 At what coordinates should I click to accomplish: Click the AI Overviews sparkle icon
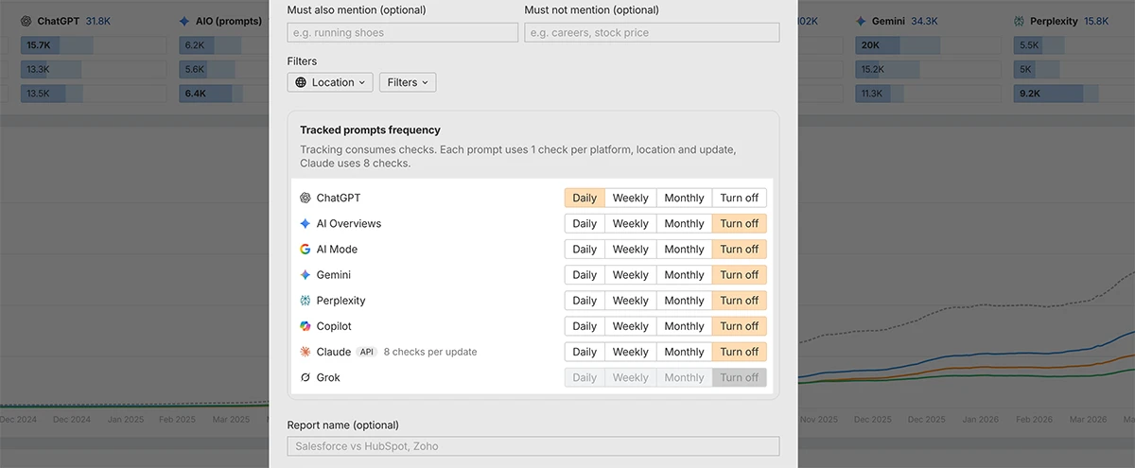(306, 224)
